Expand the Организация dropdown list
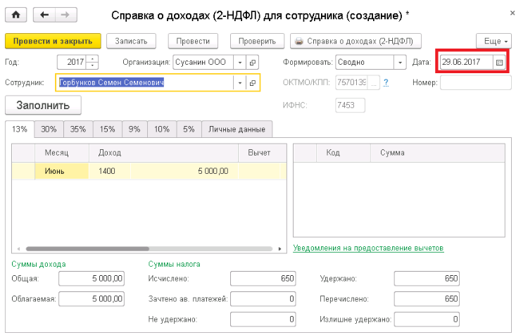The image size is (516, 335). click(x=240, y=62)
